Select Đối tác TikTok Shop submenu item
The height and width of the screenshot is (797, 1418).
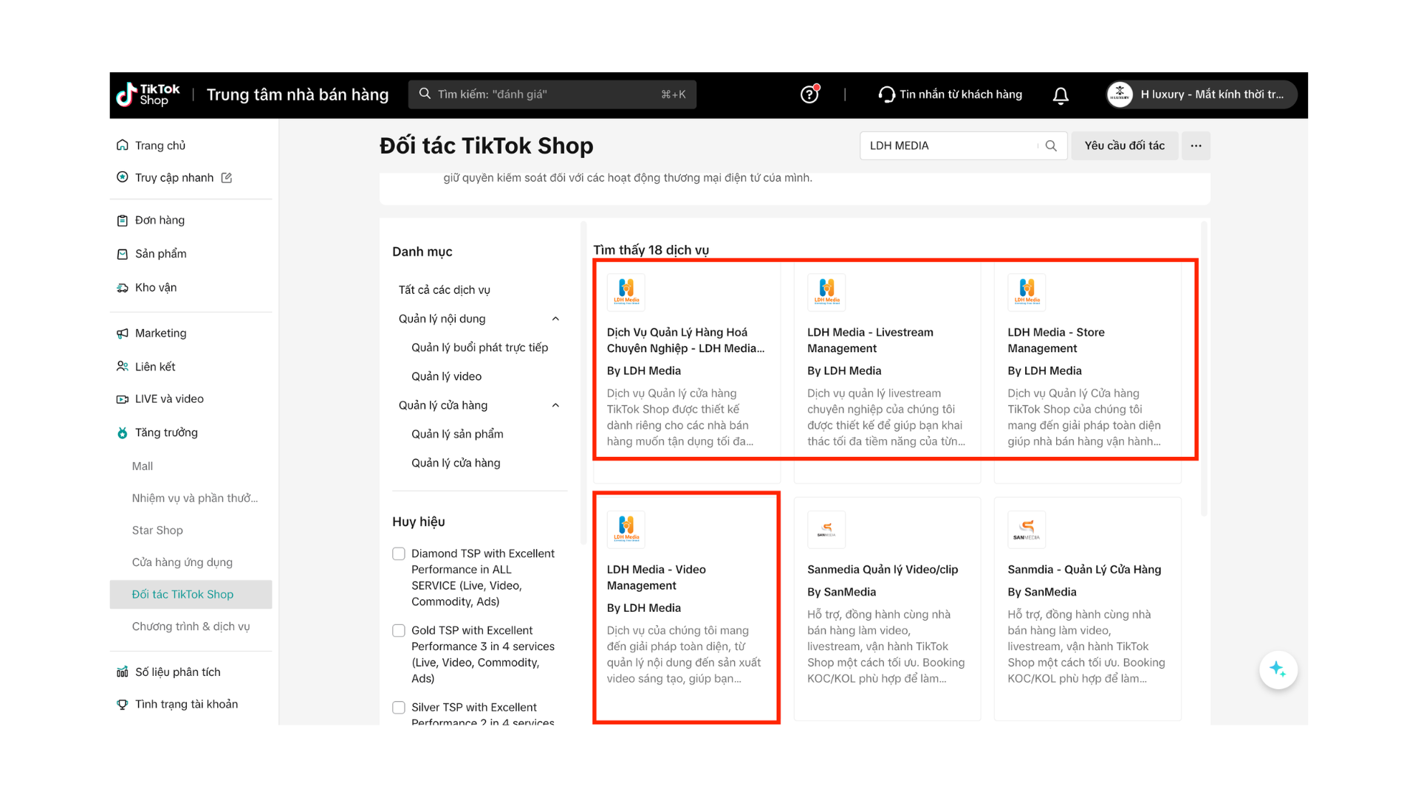click(x=191, y=595)
